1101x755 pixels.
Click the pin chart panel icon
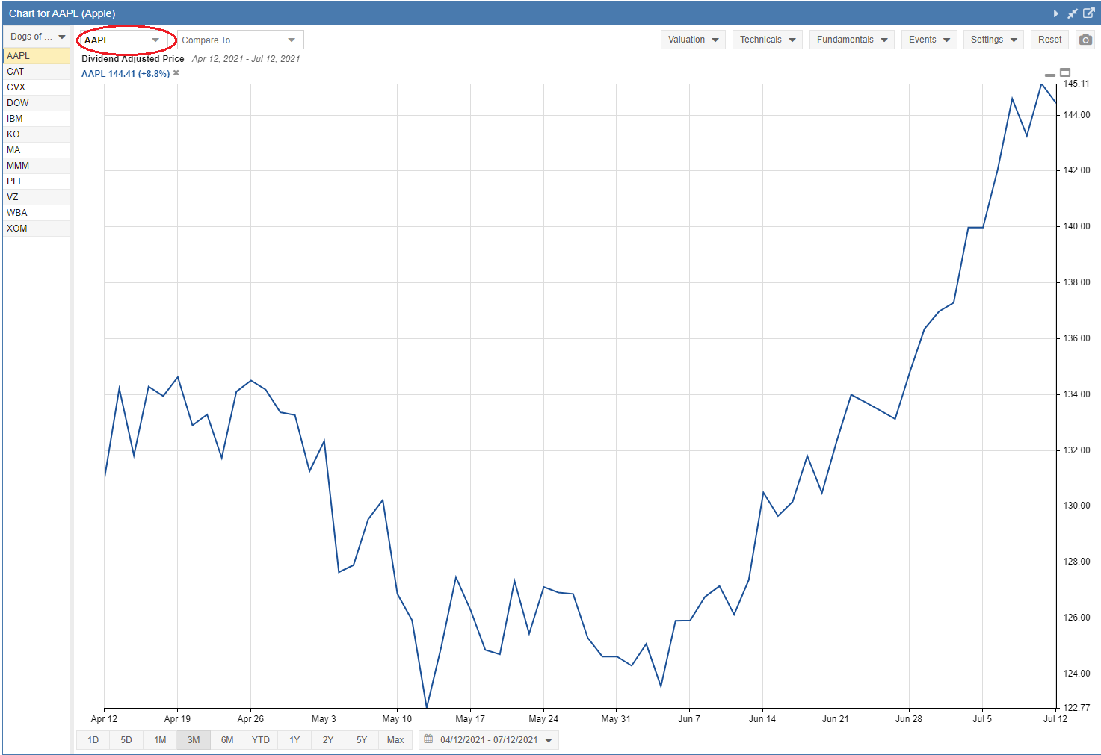point(1073,13)
